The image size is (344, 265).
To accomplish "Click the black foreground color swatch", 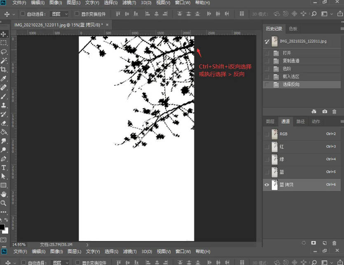I will [2, 227].
